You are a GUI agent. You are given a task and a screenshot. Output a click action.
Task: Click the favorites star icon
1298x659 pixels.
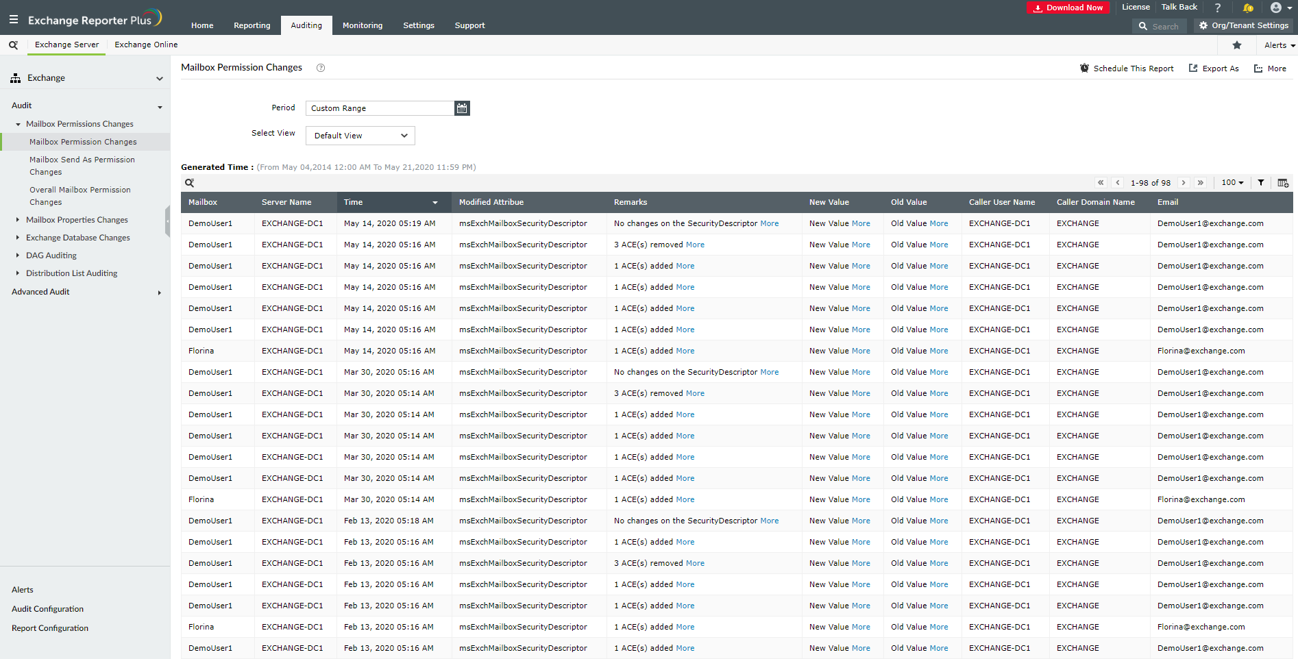[x=1236, y=45]
